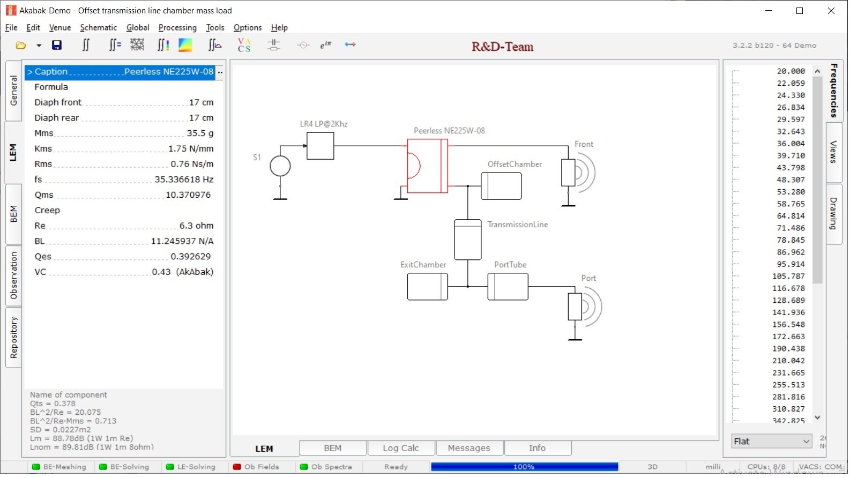Select the bottom LEM tab
The width and height of the screenshot is (850, 478).
click(x=264, y=449)
